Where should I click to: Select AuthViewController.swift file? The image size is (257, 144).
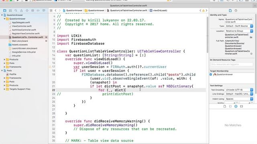coord(24,30)
